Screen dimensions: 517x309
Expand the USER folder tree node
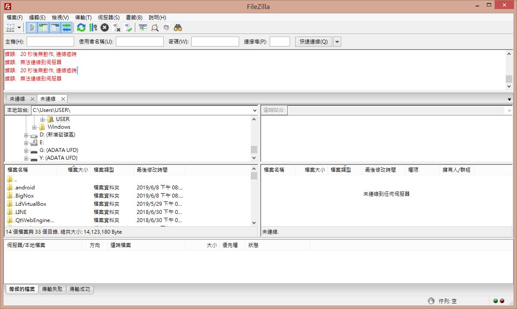click(x=42, y=119)
